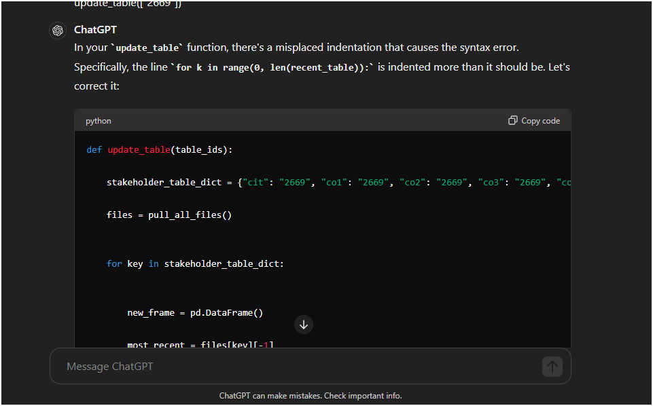Click the new_frame = pd.DataFrame() code line

[195, 313]
